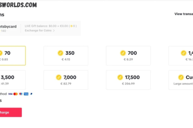This screenshot has height=128, width=193.
Task: Click the red Recharge button
Action: point(11,112)
